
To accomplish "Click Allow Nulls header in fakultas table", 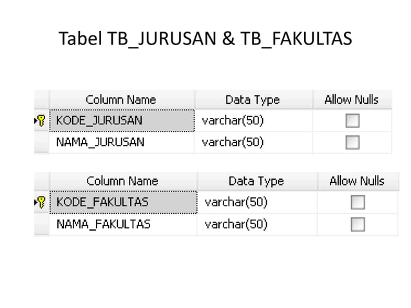I will 358,181.
